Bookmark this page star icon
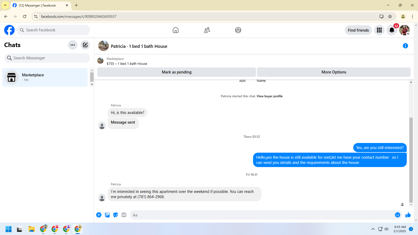This screenshot has height=235, width=418. [x=390, y=16]
